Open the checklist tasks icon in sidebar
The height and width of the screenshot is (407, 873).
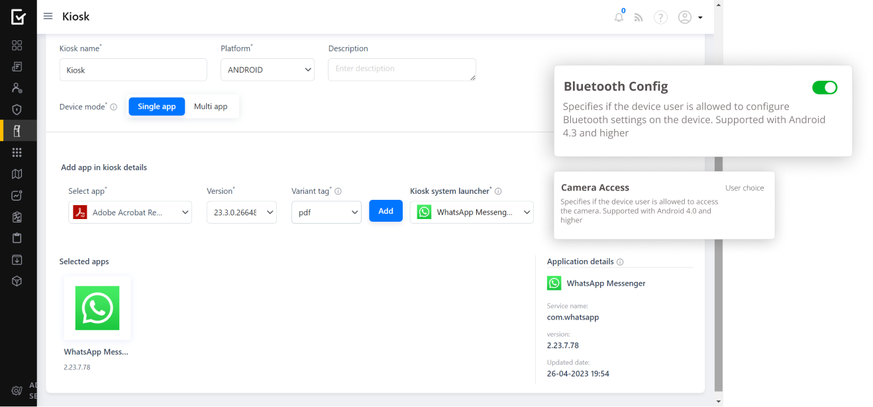pos(17,217)
